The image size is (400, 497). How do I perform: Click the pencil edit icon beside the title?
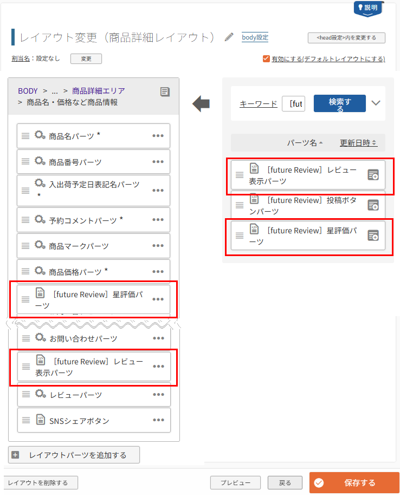tap(229, 37)
